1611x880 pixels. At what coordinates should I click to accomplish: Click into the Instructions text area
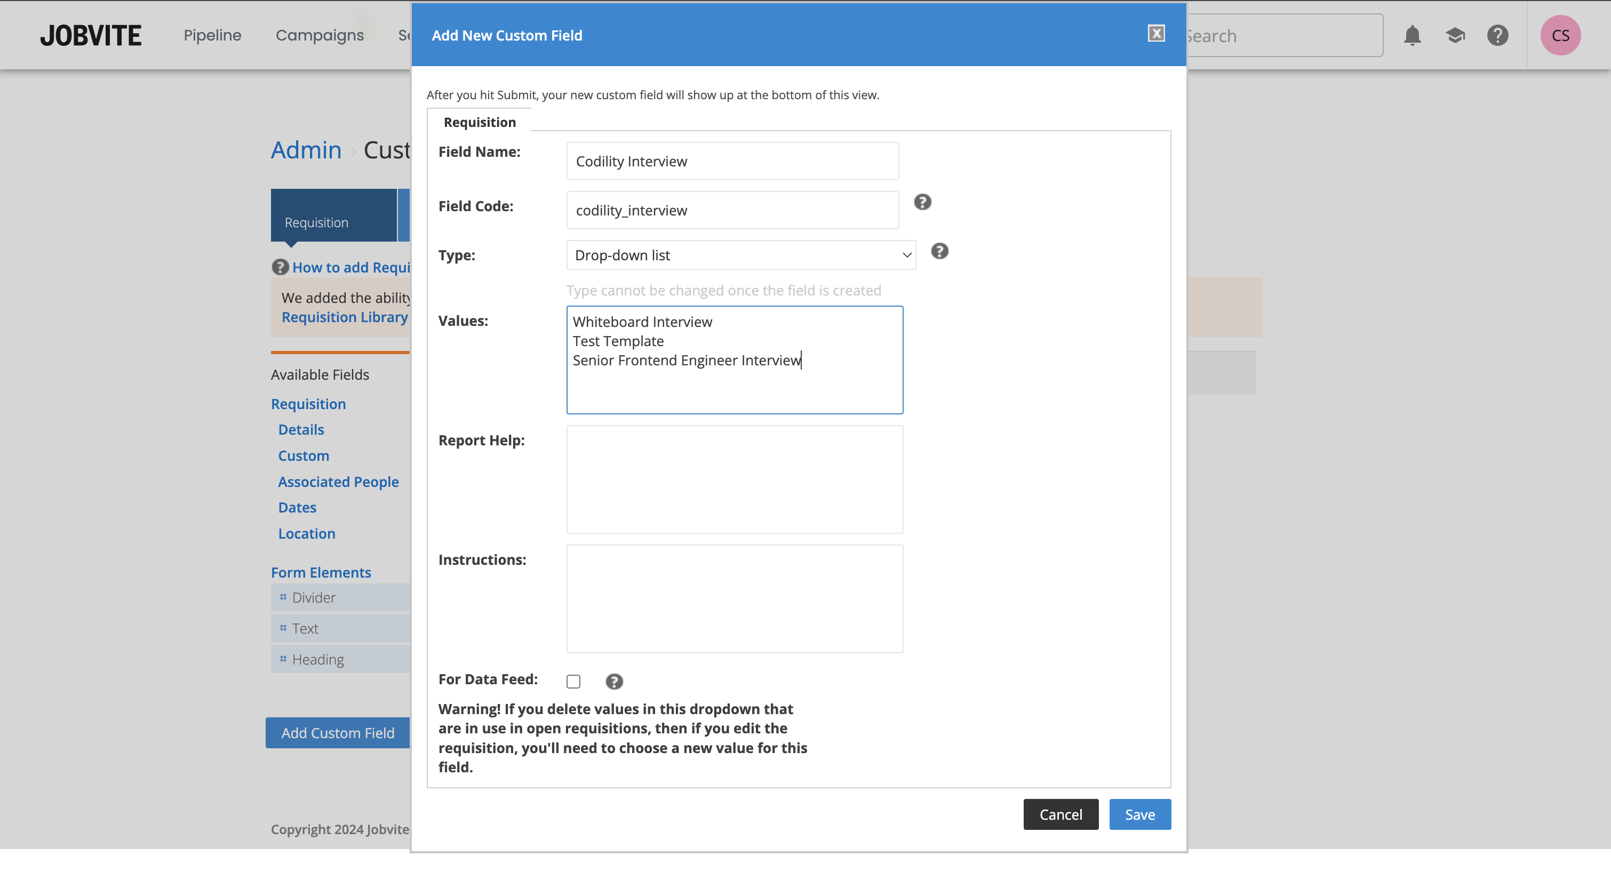tap(734, 598)
